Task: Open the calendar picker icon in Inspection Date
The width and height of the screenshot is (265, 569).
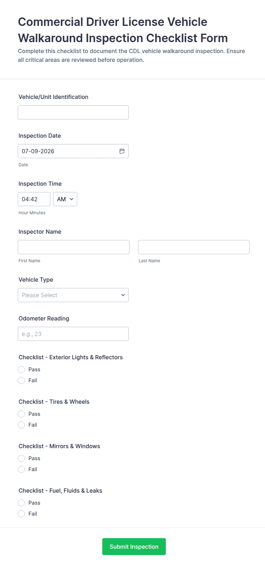Action: coord(122,151)
